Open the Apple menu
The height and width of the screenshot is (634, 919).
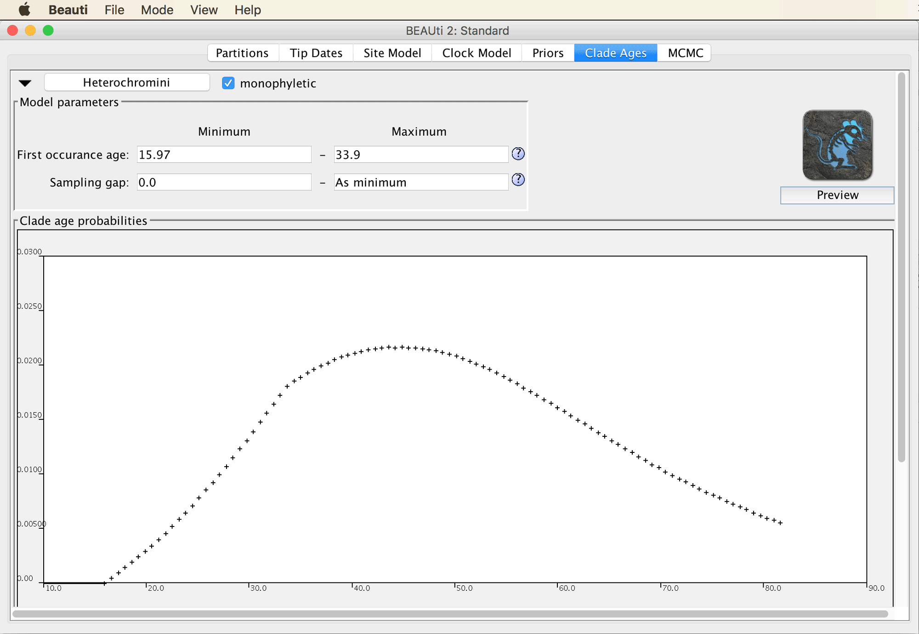click(24, 10)
